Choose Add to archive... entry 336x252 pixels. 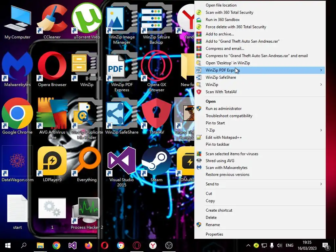[x=260, y=34]
